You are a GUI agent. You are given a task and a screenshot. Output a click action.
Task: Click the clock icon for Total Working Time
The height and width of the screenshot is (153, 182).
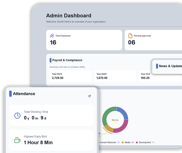point(17,115)
